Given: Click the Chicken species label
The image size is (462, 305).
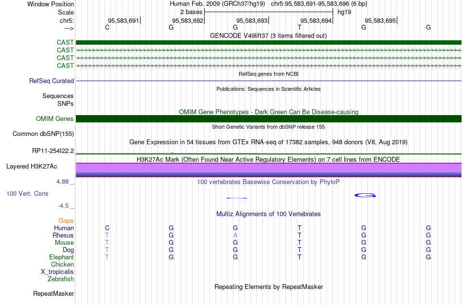Looking at the screenshot, I should (x=62, y=264).
